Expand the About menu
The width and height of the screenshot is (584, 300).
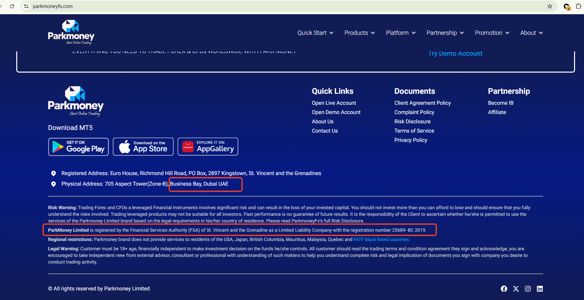[x=532, y=33]
